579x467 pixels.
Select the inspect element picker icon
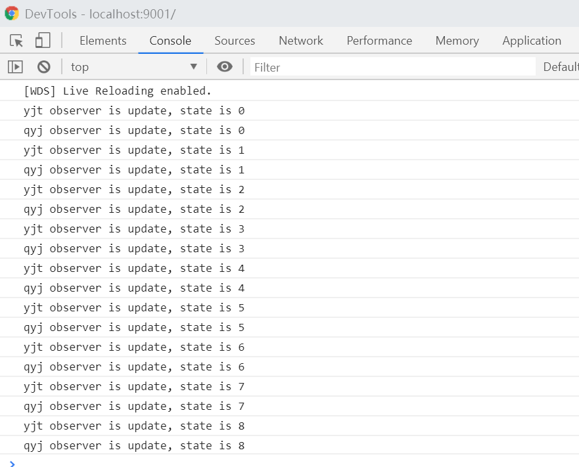pos(16,41)
